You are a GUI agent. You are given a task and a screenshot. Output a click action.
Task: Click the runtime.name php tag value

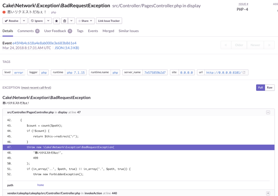(x=115, y=72)
